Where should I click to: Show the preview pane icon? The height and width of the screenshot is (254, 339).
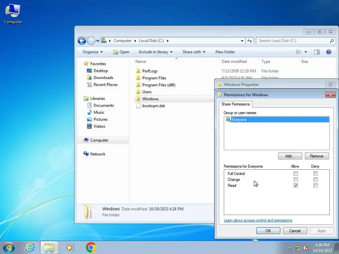[317, 52]
